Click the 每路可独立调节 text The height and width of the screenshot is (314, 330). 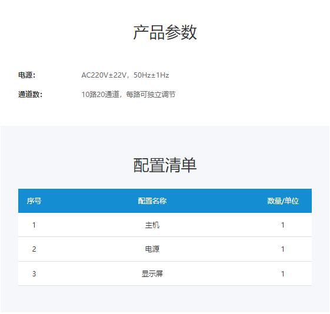coord(151,95)
